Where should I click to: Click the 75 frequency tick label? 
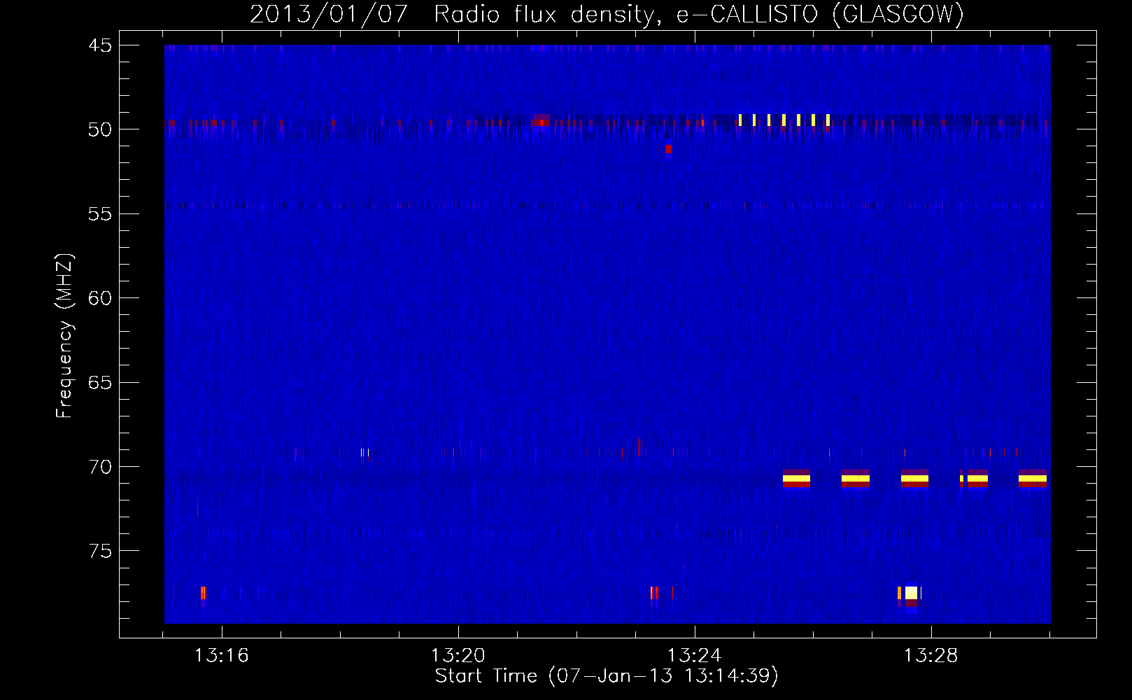point(100,552)
